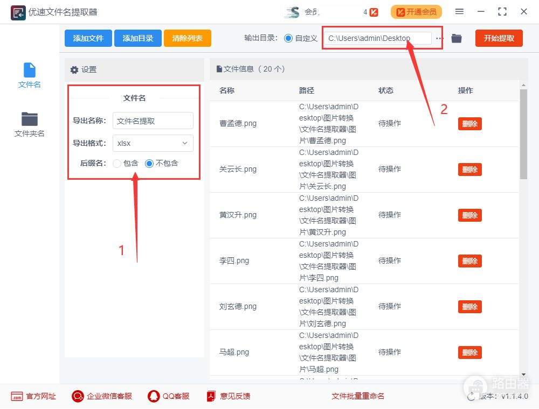Click 待操作 status of 李四.png row
Screen dimensions: 539x409
tap(390, 261)
